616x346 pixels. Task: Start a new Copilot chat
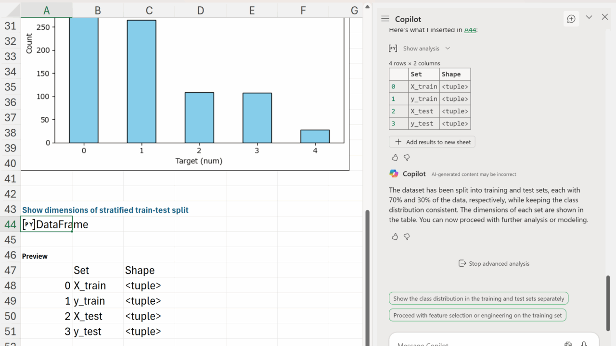coord(571,19)
